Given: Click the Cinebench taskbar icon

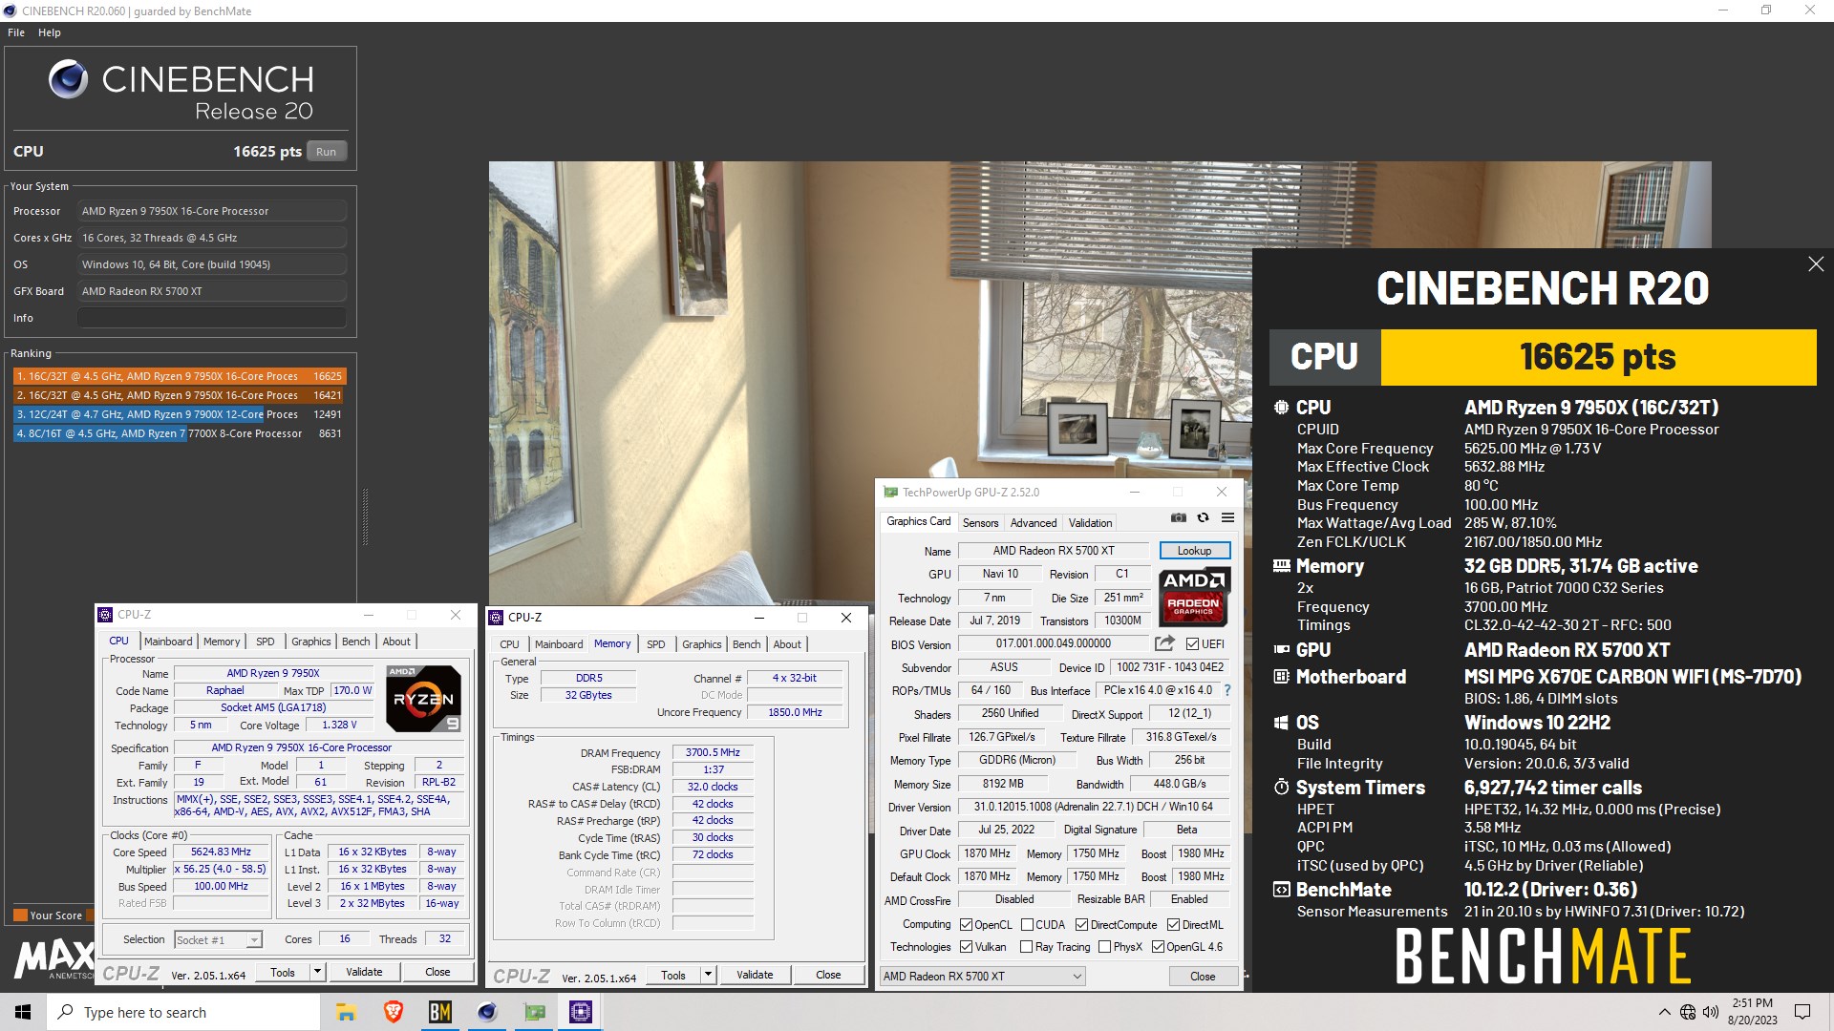Looking at the screenshot, I should coord(487,1012).
